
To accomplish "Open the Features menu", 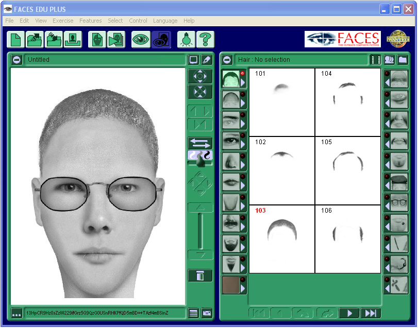I will pos(90,21).
